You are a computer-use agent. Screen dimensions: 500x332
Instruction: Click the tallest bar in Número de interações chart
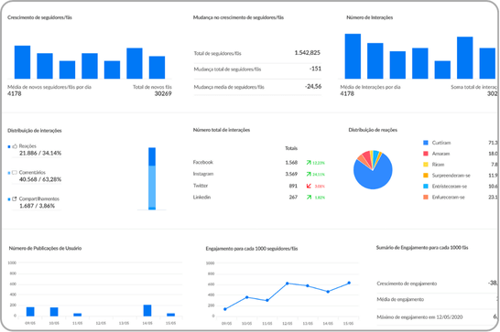click(353, 56)
